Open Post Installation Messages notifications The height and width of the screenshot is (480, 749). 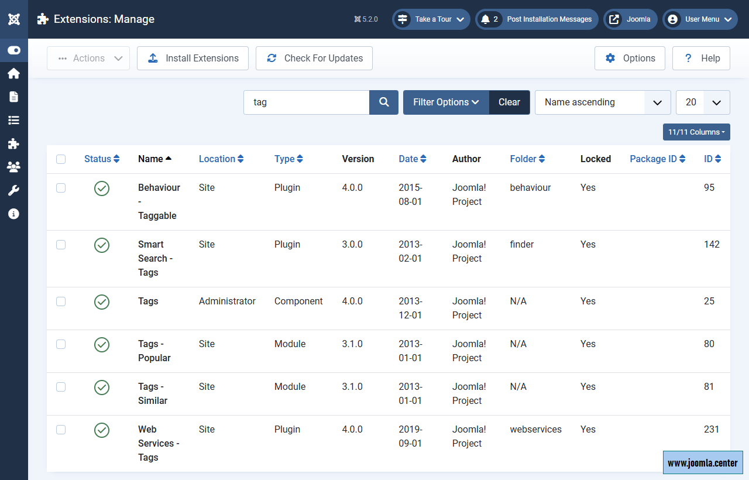(x=537, y=19)
